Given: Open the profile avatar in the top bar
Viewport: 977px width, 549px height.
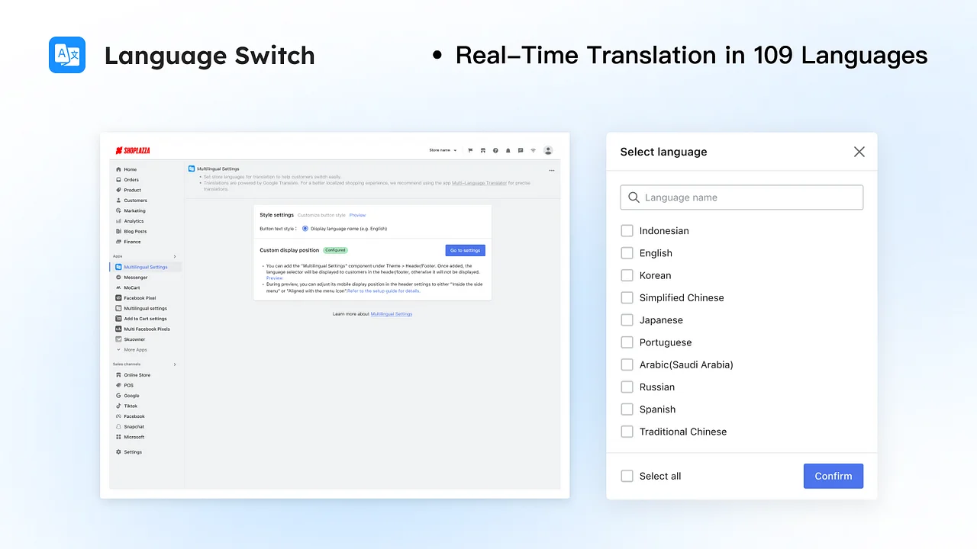Looking at the screenshot, I should 548,150.
